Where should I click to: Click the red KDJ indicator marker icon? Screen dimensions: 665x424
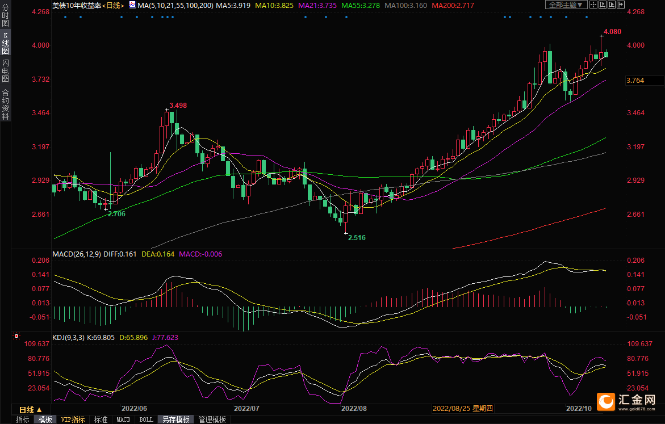[x=16, y=336]
